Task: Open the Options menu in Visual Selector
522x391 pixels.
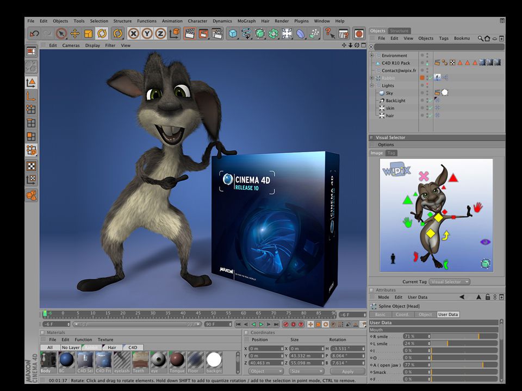Action: [386, 144]
